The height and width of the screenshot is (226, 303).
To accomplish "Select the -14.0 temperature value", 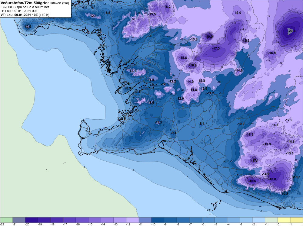I will [x=265, y=174].
